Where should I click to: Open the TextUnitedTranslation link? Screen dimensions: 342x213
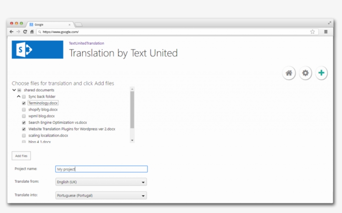tap(86, 43)
